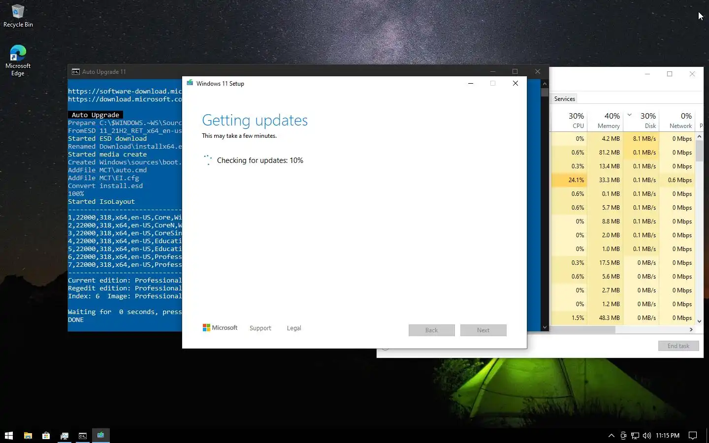Open the Start menu
The height and width of the screenshot is (443, 709).
tap(9, 436)
